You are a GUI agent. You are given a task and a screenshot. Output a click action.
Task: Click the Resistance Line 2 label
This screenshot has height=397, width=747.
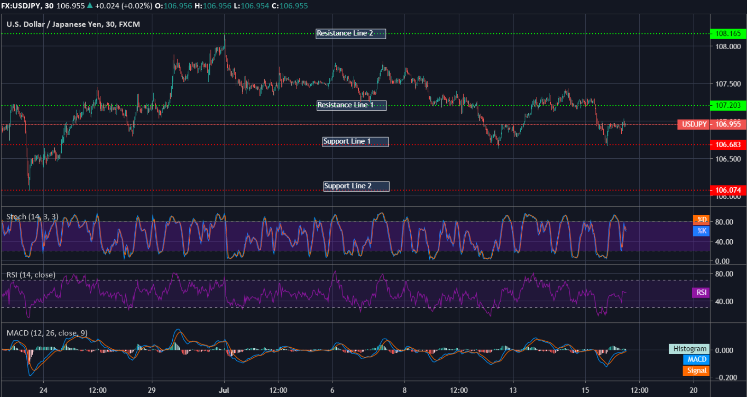(x=350, y=34)
